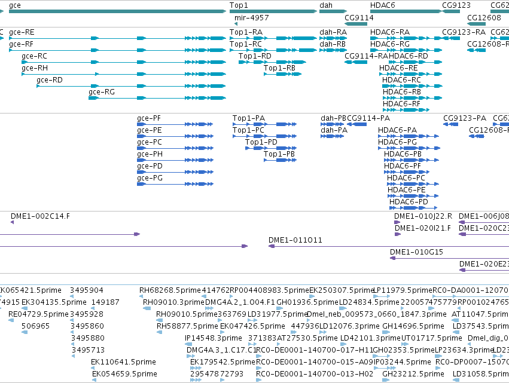Click EST label GH01936.5prime

click(307, 302)
